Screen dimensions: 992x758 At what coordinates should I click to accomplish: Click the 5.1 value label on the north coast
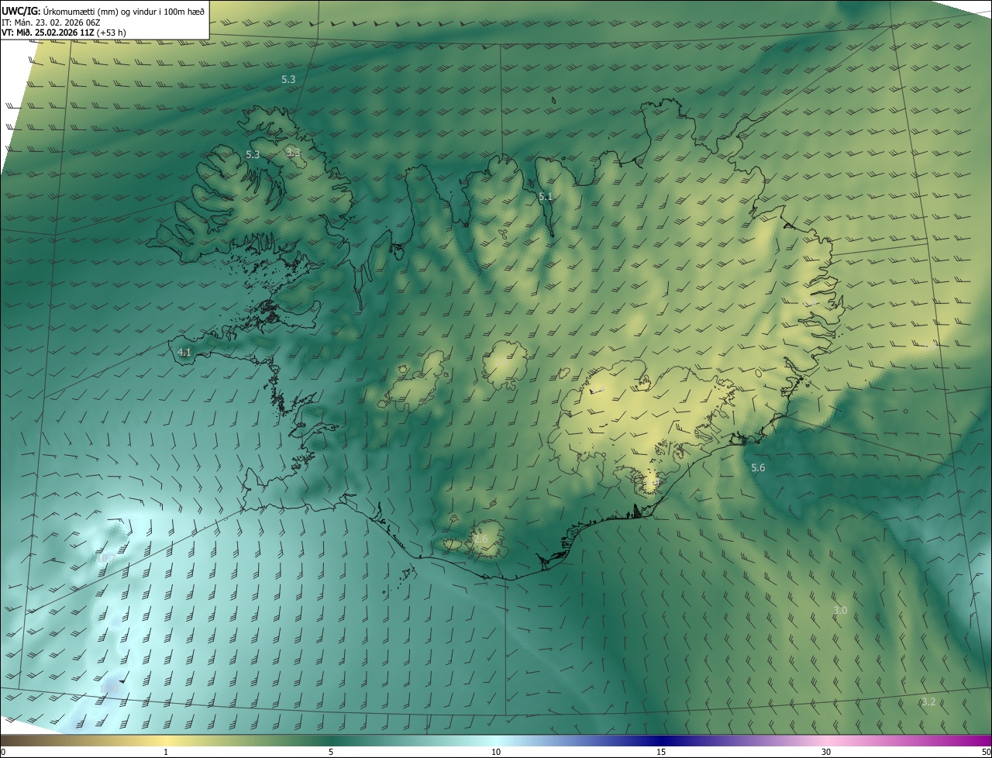pos(546,197)
